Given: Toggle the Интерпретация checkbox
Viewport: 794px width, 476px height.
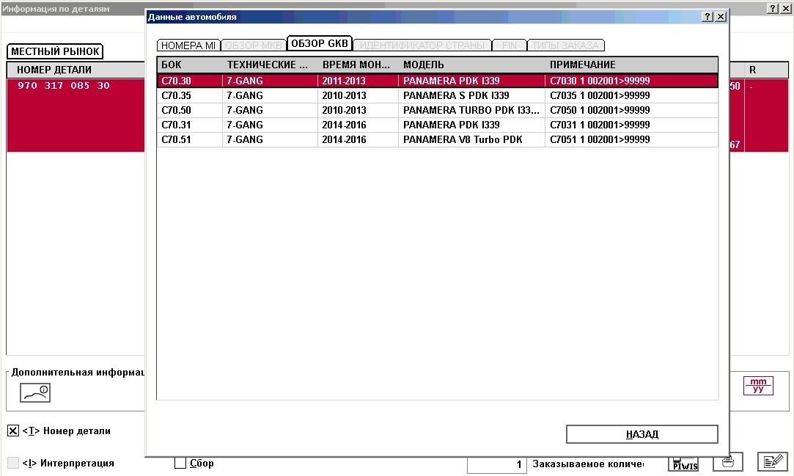Looking at the screenshot, I should point(13,464).
